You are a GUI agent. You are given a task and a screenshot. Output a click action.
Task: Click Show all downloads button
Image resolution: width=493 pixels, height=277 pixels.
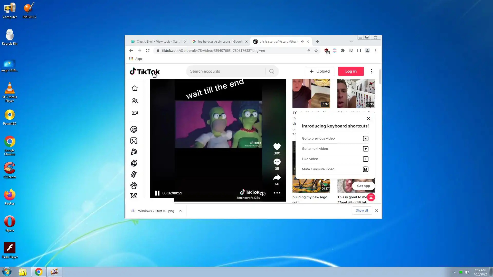pyautogui.click(x=362, y=211)
